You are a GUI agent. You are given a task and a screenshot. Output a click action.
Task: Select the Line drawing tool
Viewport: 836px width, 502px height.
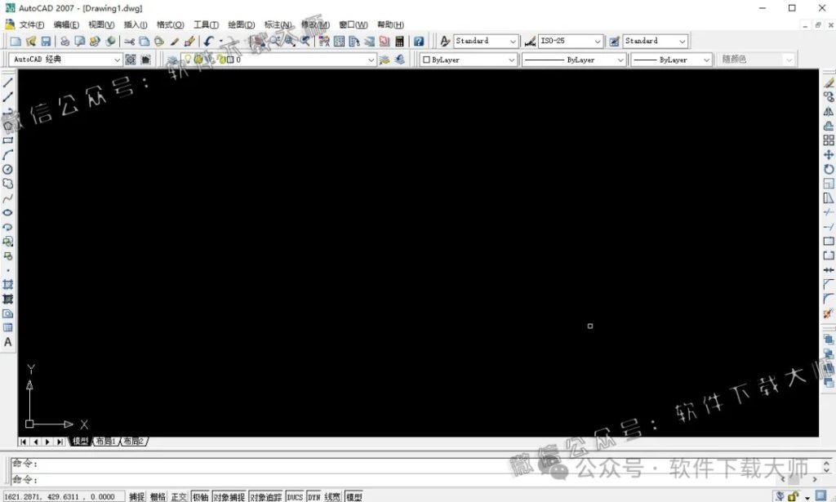8,82
